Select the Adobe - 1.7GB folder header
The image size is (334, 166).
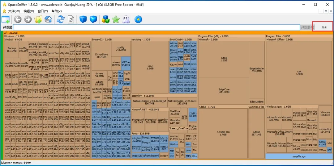tap(223, 107)
